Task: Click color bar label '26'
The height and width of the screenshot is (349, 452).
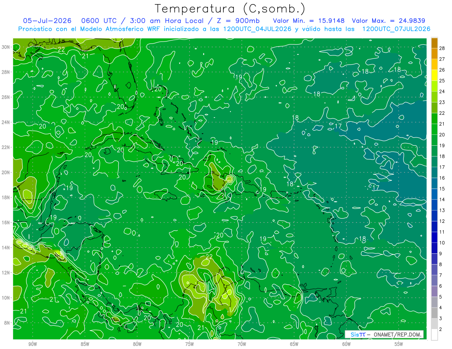Action: coord(442,70)
